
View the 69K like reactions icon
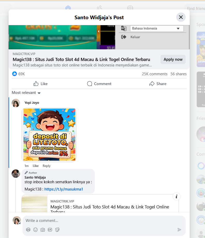pyautogui.click(x=14, y=74)
